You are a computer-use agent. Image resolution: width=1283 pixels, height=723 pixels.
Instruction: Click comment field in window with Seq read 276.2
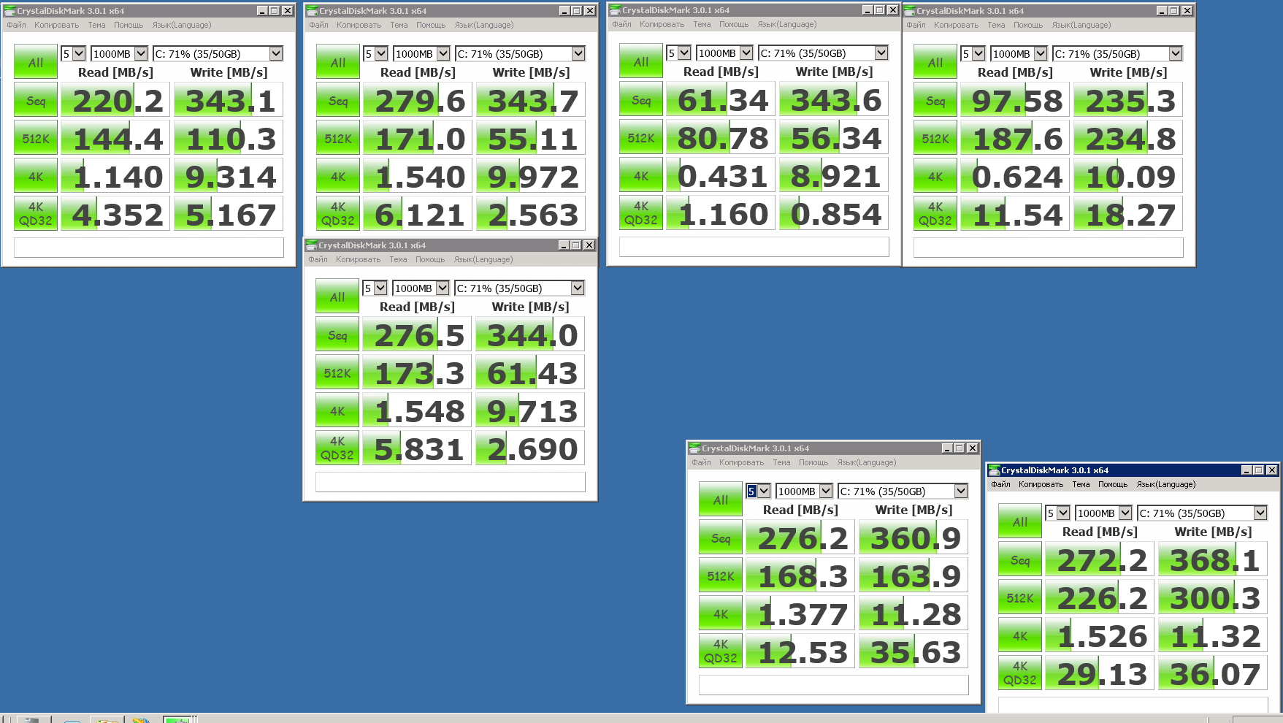834,685
